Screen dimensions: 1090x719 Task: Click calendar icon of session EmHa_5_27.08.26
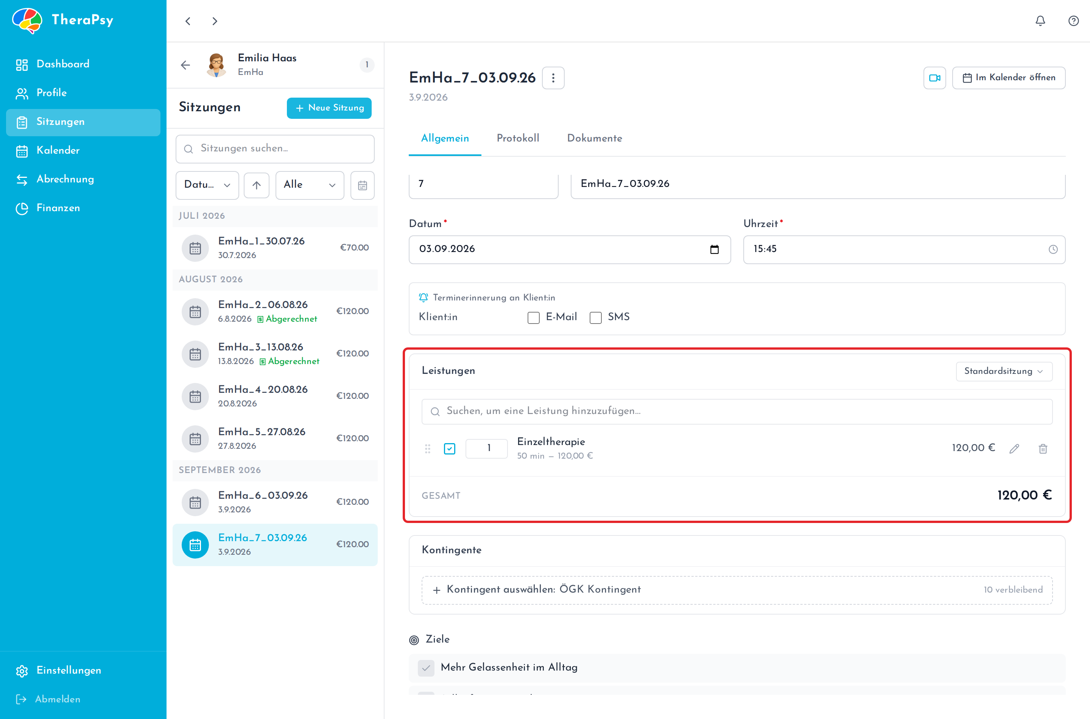[x=195, y=439]
